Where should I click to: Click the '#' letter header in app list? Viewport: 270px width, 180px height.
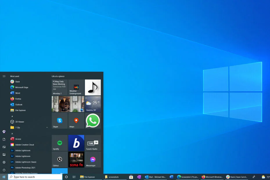coord(12,116)
